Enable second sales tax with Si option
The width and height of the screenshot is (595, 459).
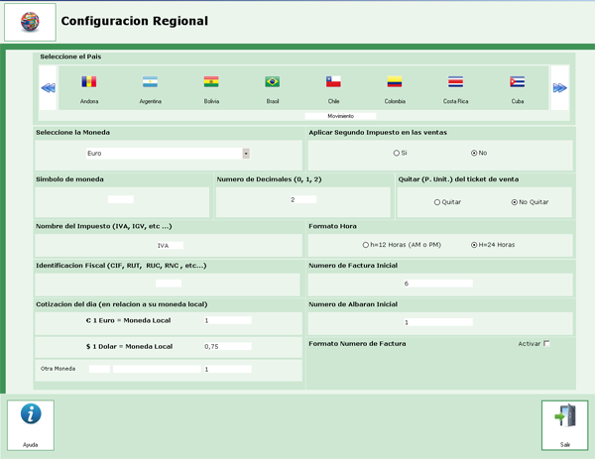click(x=397, y=154)
